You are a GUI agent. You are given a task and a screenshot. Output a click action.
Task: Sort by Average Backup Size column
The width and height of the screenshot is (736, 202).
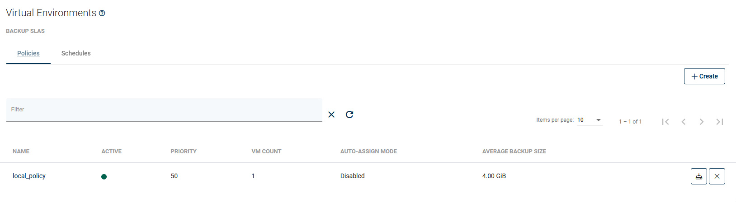(514, 151)
